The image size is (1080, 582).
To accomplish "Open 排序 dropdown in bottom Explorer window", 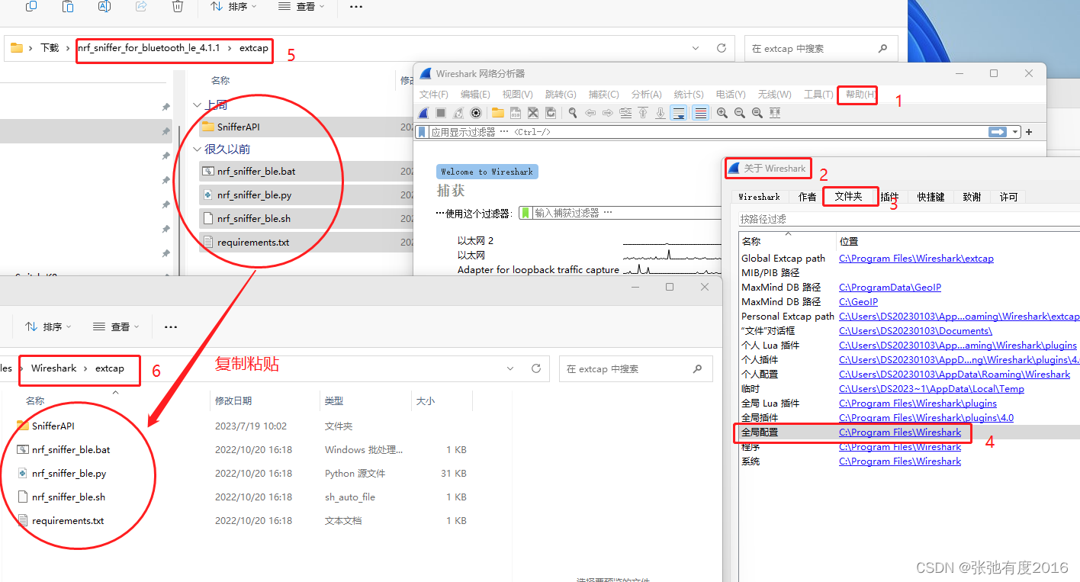I will click(48, 326).
